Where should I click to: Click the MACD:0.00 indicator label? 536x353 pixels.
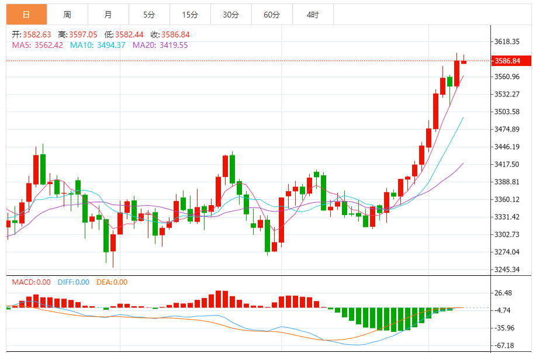[31, 282]
